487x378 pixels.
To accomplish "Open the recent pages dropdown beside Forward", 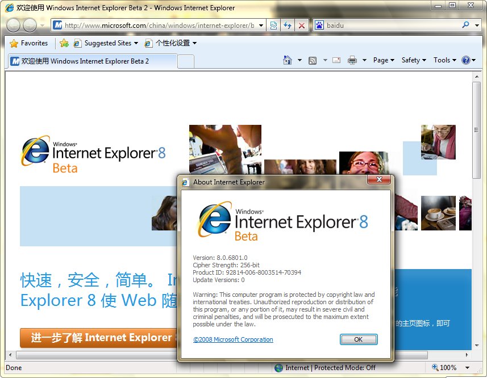I will (43, 26).
